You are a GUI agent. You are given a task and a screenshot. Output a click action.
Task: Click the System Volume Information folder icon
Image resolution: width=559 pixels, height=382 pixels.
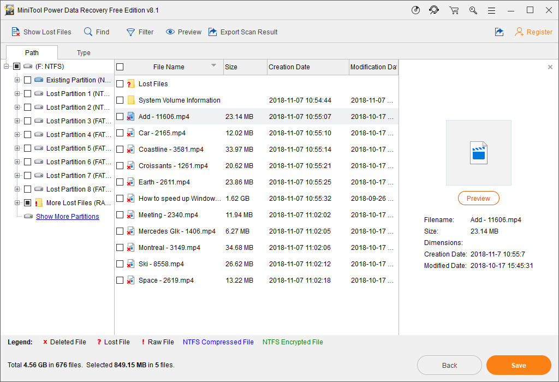(x=131, y=100)
